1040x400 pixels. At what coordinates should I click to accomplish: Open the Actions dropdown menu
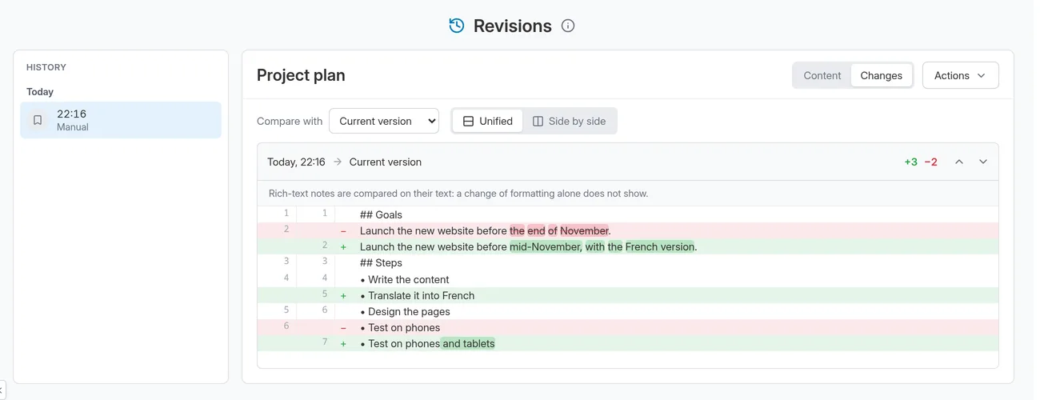(960, 75)
